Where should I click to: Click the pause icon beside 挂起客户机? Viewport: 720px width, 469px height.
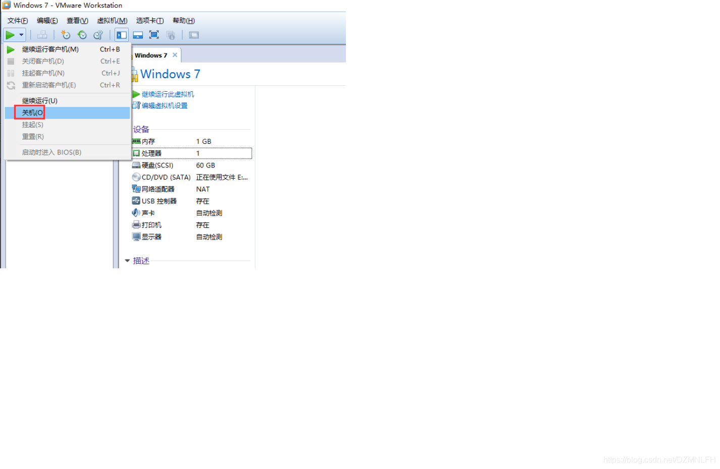pos(11,73)
